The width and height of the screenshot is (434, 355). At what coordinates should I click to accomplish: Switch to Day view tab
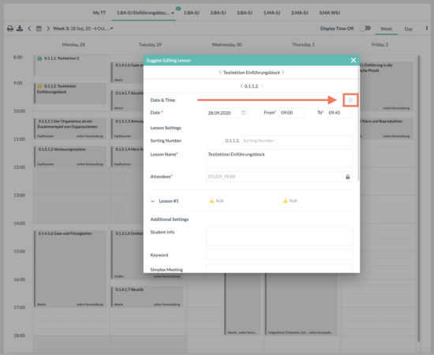[x=408, y=28]
